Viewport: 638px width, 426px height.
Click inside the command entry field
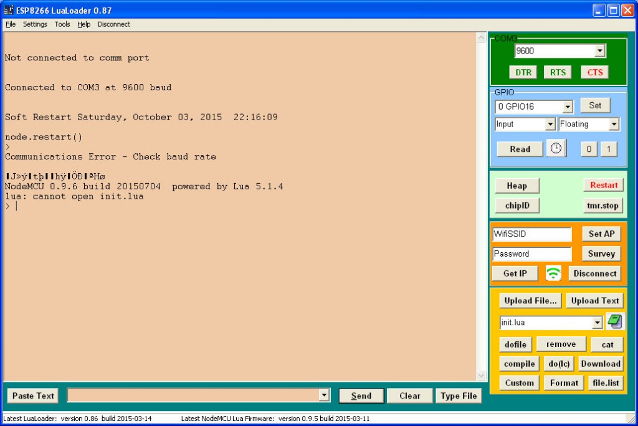193,395
